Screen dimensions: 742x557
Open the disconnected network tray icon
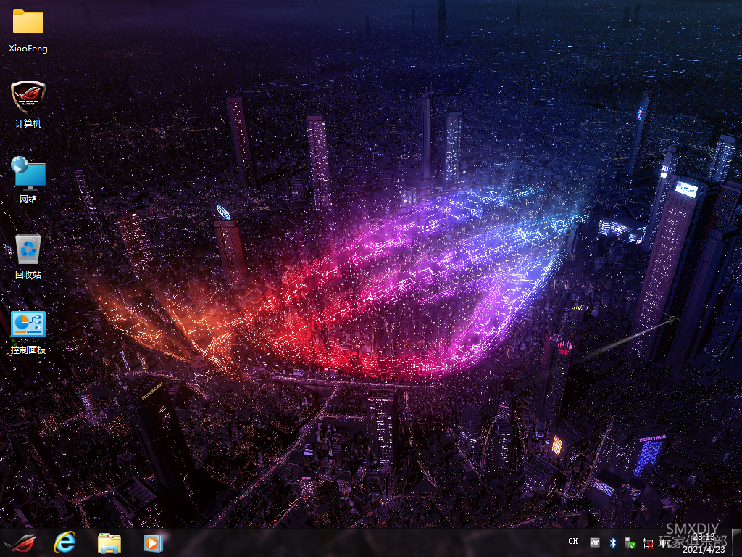click(x=648, y=543)
